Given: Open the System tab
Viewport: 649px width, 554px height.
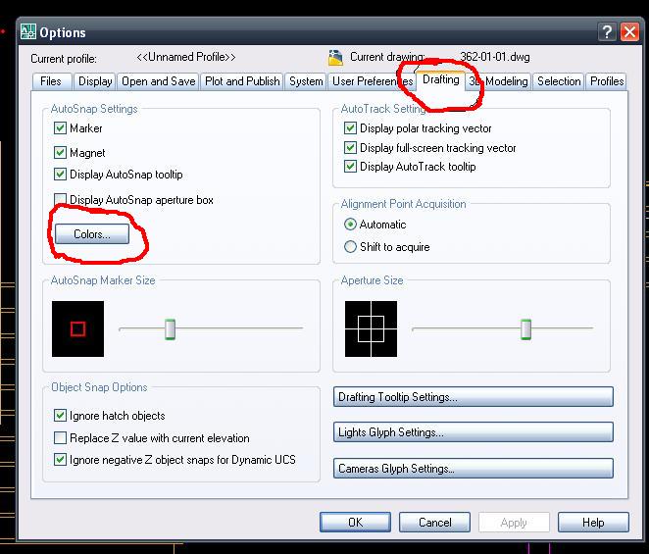Looking at the screenshot, I should 306,81.
